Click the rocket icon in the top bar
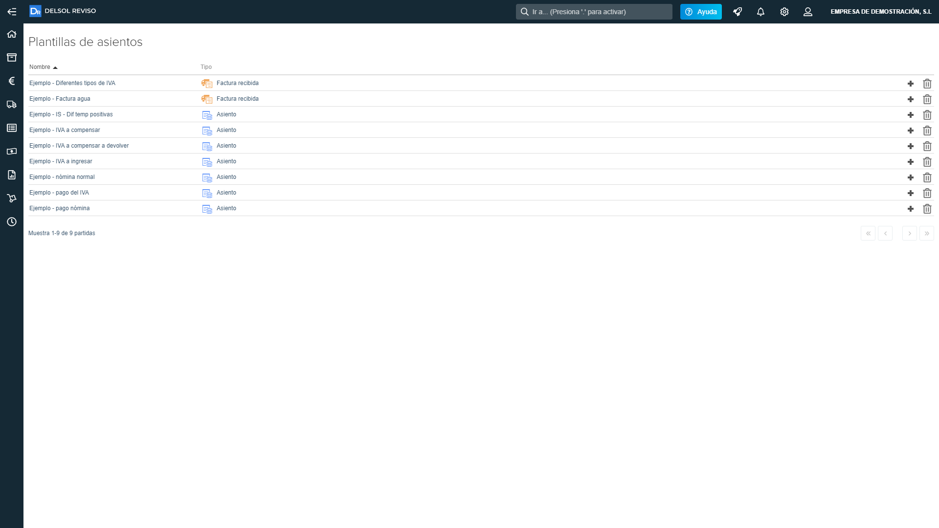The height and width of the screenshot is (528, 939). tap(738, 12)
